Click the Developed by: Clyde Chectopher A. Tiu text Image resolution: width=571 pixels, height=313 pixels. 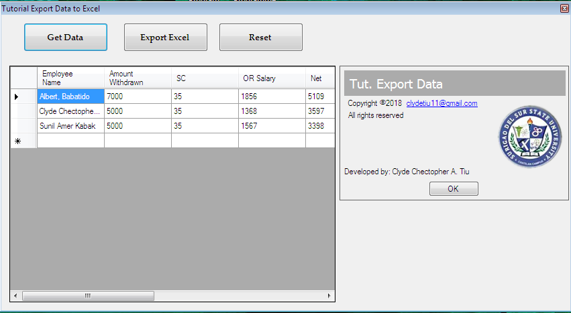407,172
